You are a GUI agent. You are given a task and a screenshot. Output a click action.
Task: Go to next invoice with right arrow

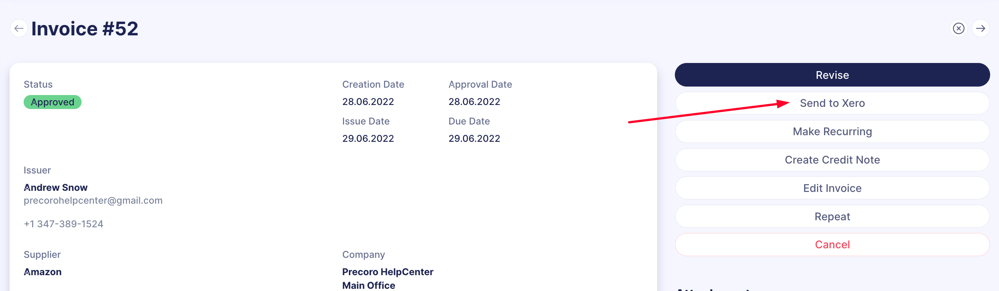pyautogui.click(x=981, y=28)
